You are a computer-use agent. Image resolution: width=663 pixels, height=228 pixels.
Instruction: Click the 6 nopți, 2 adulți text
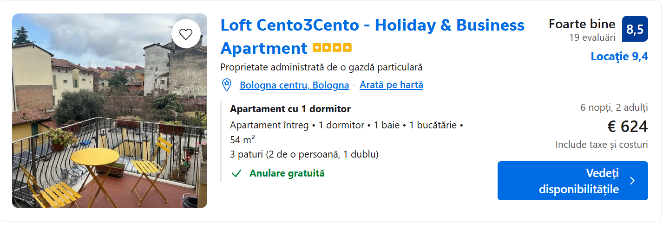tap(614, 108)
